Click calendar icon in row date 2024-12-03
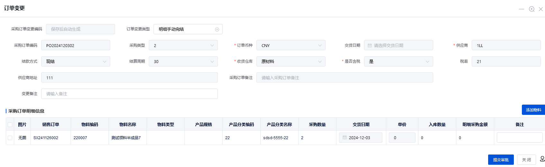 click(x=344, y=138)
